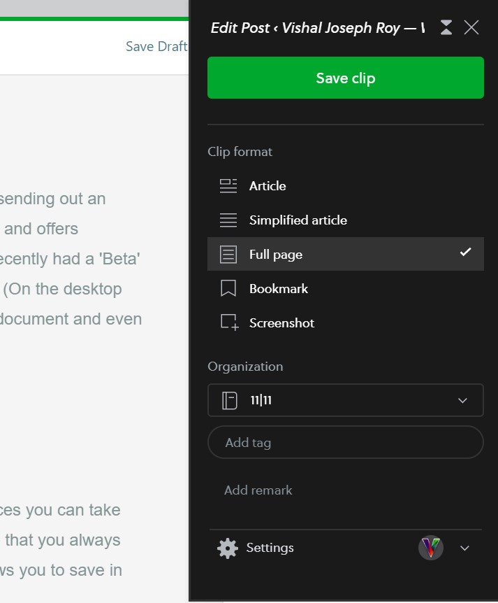Choose the Screenshot clip icon

tap(228, 322)
